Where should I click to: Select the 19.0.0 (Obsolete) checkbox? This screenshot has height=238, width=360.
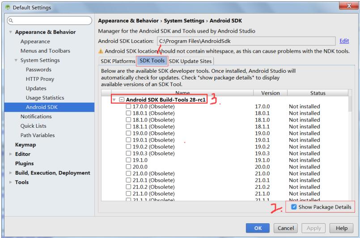(128, 133)
